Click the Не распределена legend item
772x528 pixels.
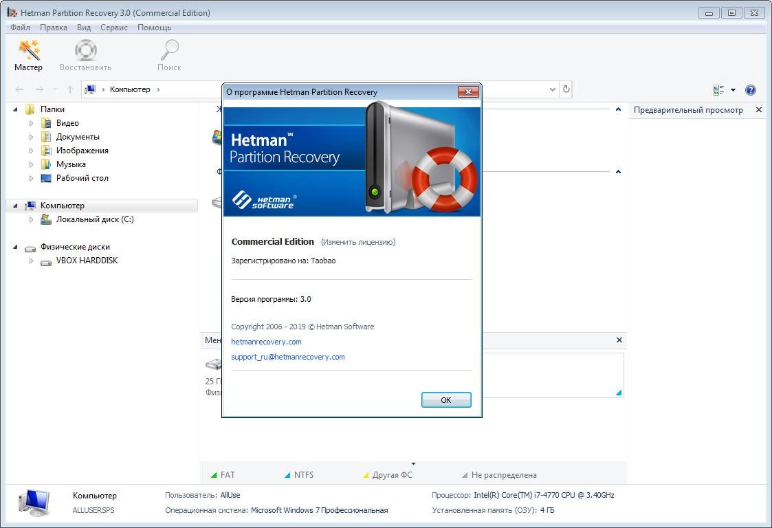pos(499,475)
